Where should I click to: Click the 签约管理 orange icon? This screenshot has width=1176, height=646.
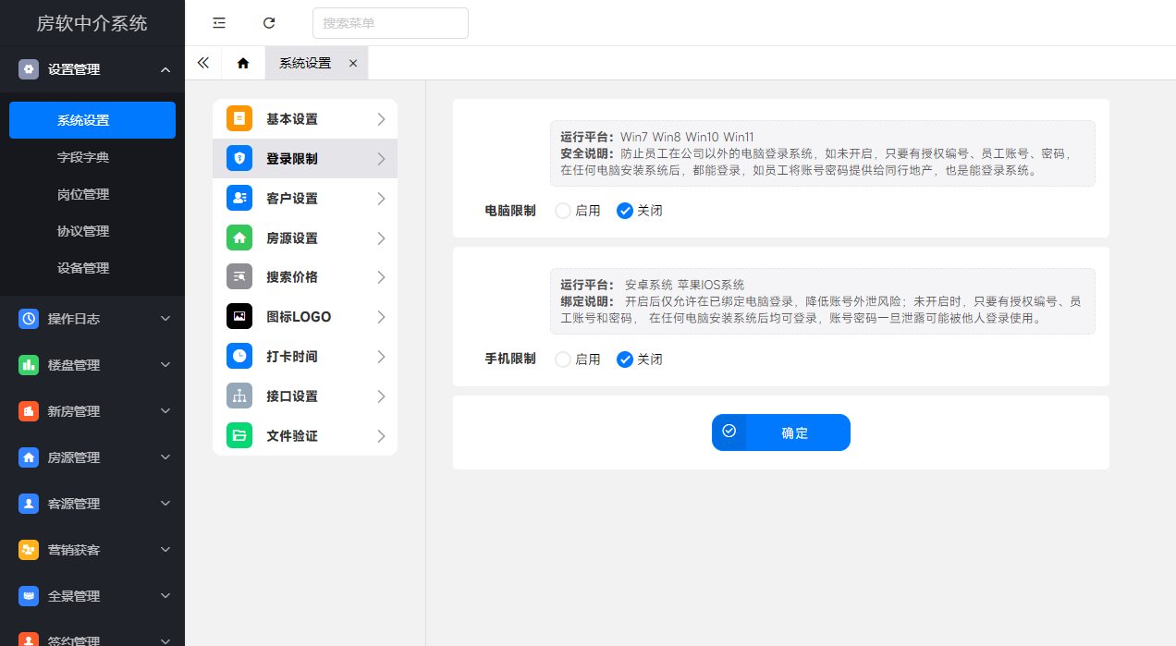click(x=29, y=640)
